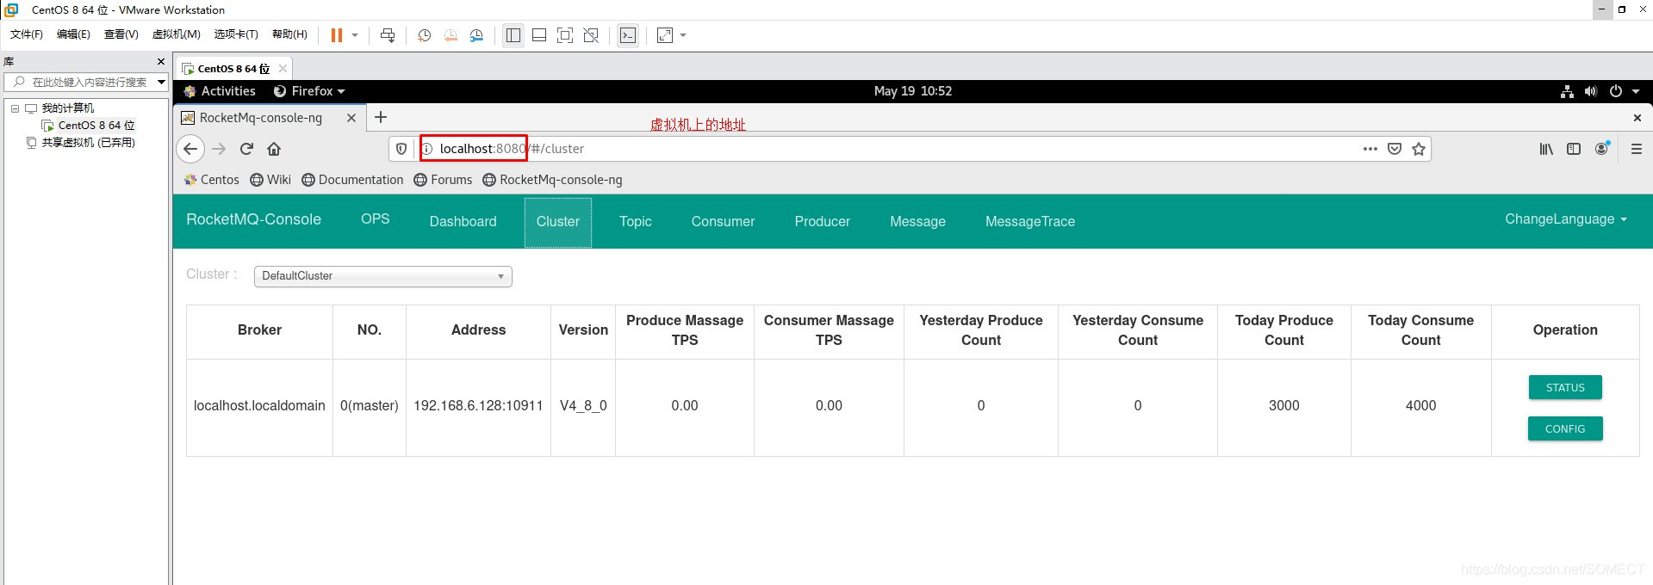Open the Consumer page
Viewport: 1653px width, 585px height.
point(724,222)
